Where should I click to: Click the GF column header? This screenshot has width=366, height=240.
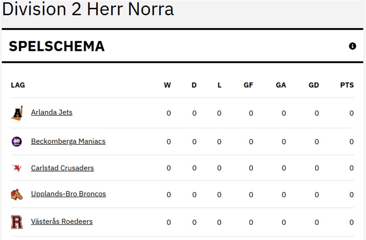click(x=249, y=85)
